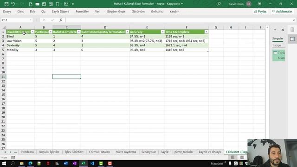Open the Undo history dropdown arrow

17,4
